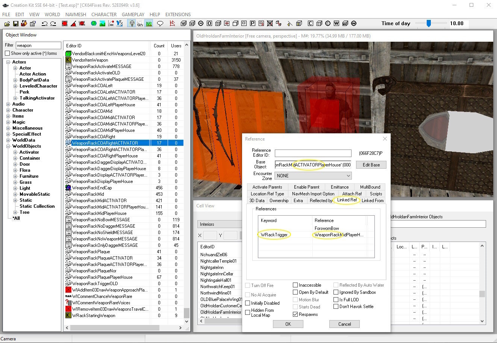Save the plugin with the floppy disk icon

[16, 24]
